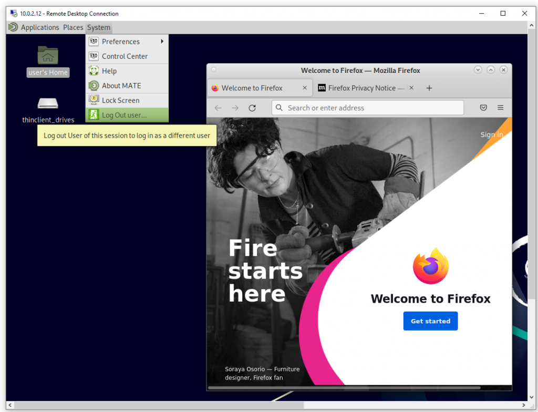The height and width of the screenshot is (412, 538).
Task: Select Log Out user...
Action: pyautogui.click(x=127, y=115)
